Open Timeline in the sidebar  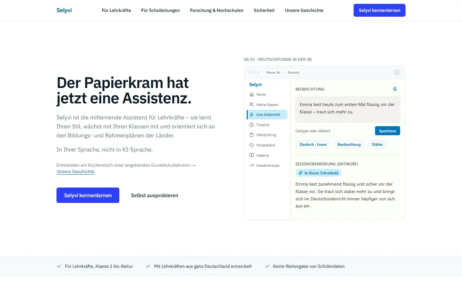(x=267, y=125)
